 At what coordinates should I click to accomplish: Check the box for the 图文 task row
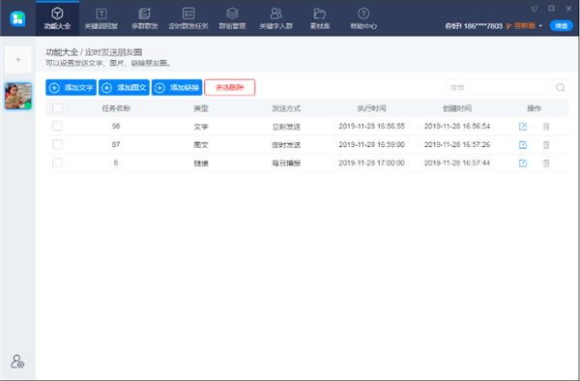tap(57, 144)
